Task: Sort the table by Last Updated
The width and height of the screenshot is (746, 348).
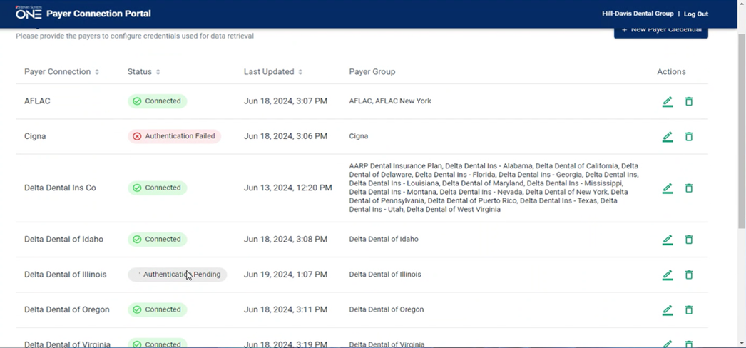Action: [273, 72]
